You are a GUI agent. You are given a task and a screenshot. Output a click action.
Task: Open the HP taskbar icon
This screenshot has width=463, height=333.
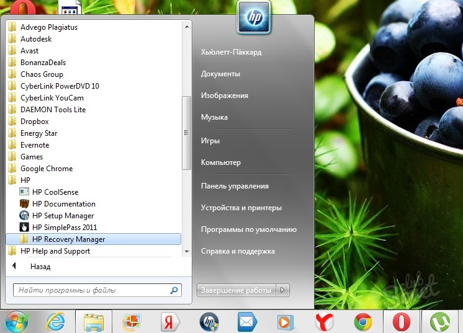pos(209,322)
